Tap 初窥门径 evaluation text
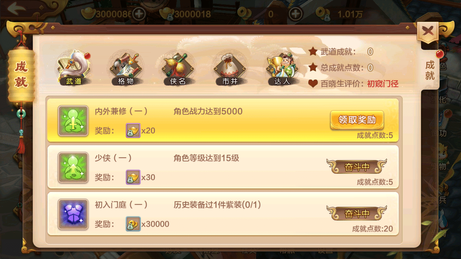Screen dimensions: 461x259 (383, 84)
